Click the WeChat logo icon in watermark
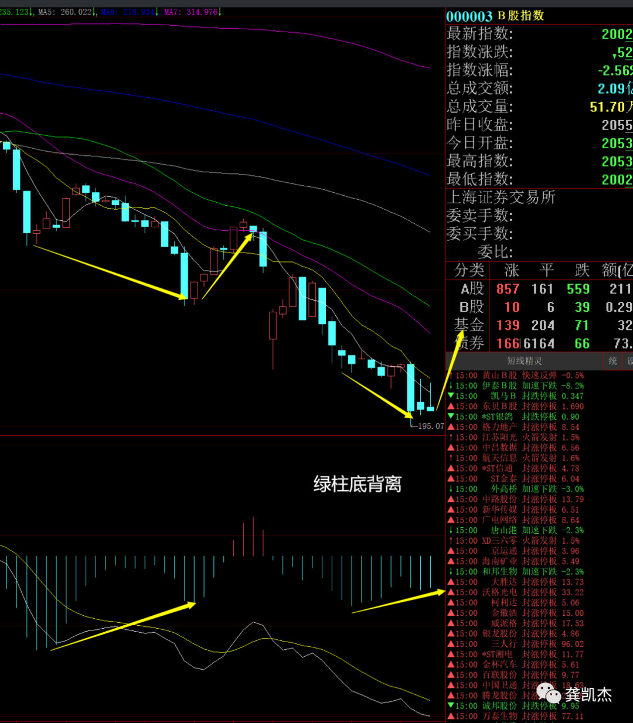The height and width of the screenshot is (723, 633). tap(549, 694)
